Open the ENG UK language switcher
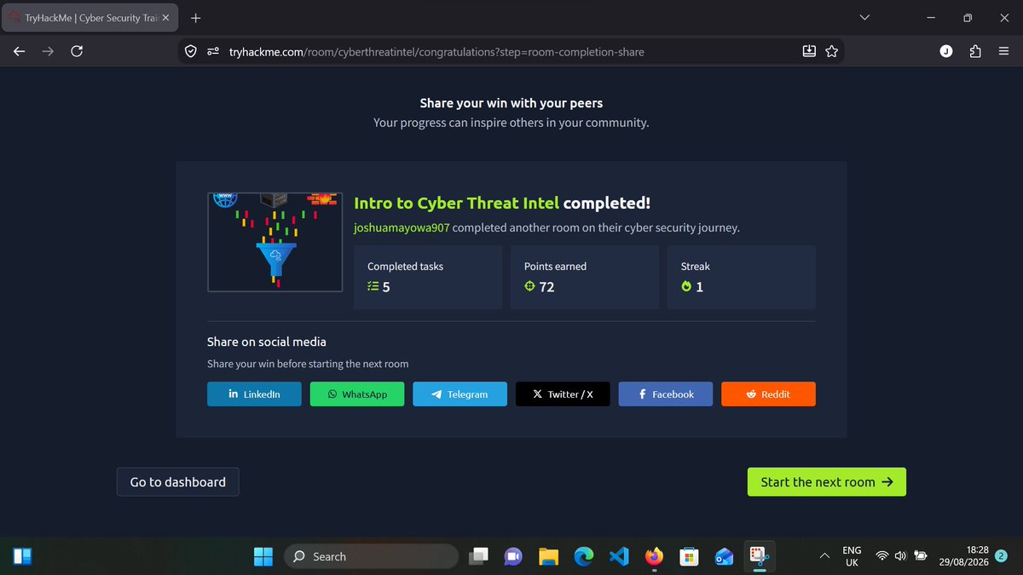Screen dimensions: 1023x575 pos(852,556)
